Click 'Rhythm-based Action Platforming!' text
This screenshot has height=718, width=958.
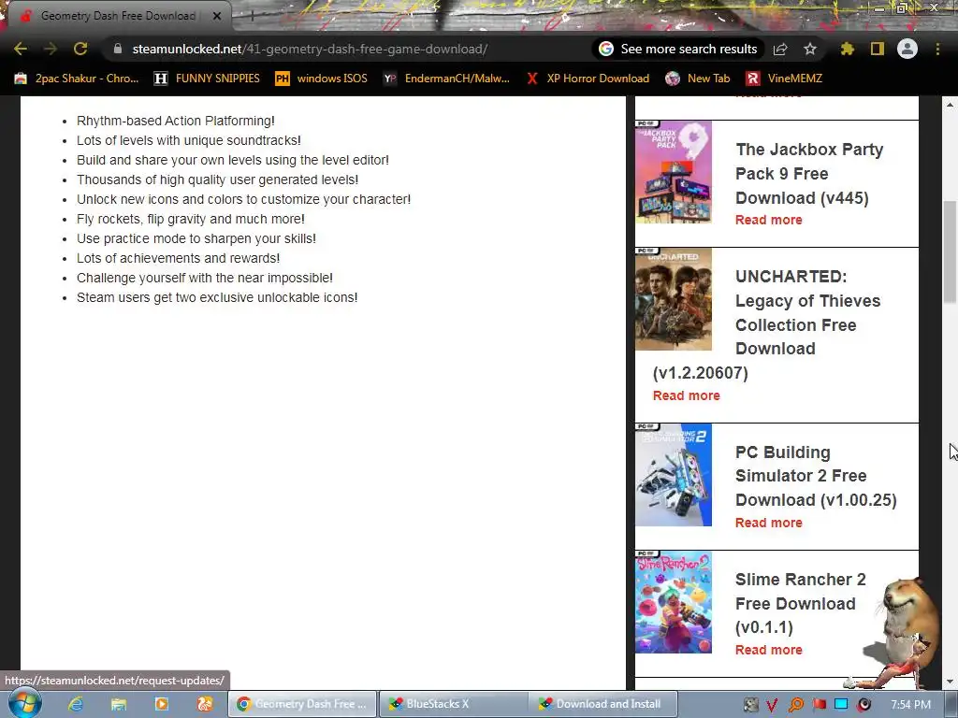pos(175,121)
